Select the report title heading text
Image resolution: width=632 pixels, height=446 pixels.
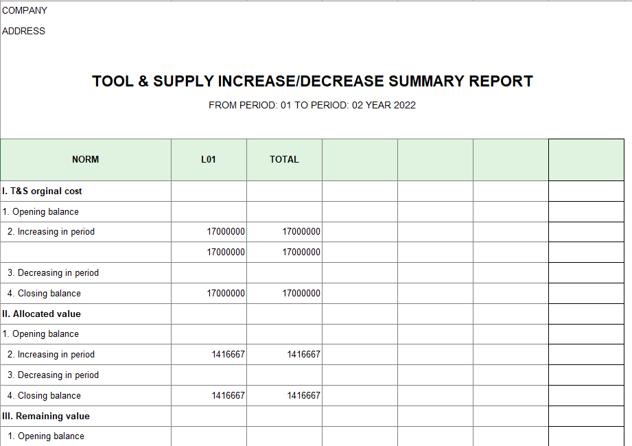(312, 81)
